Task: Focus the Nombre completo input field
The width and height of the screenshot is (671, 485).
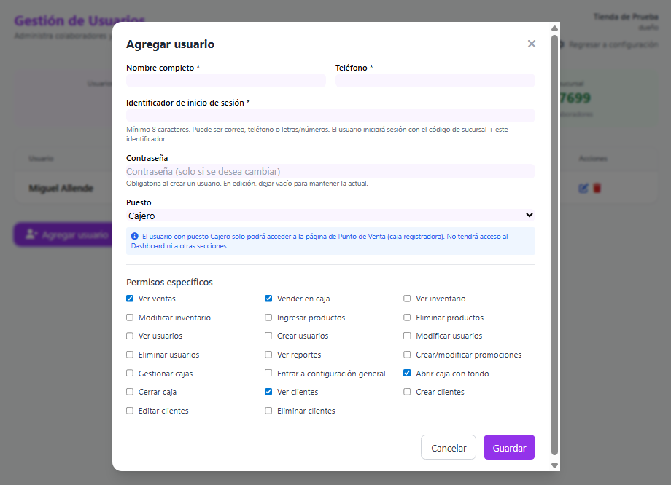Action: [x=226, y=80]
